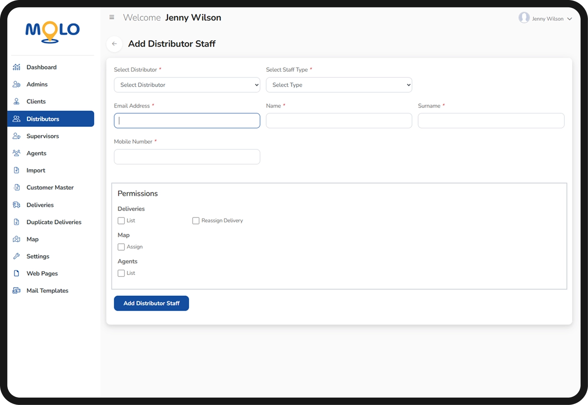588x405 pixels.
Task: Open Customer Master menu item
Action: point(51,188)
